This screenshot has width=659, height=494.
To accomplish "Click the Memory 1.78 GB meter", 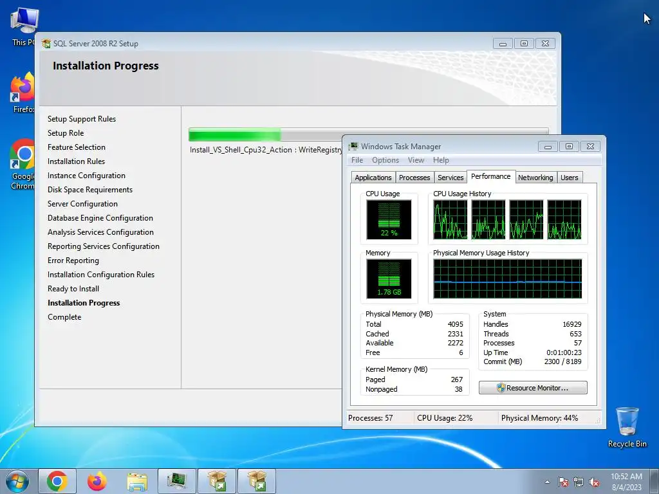I will pos(389,279).
